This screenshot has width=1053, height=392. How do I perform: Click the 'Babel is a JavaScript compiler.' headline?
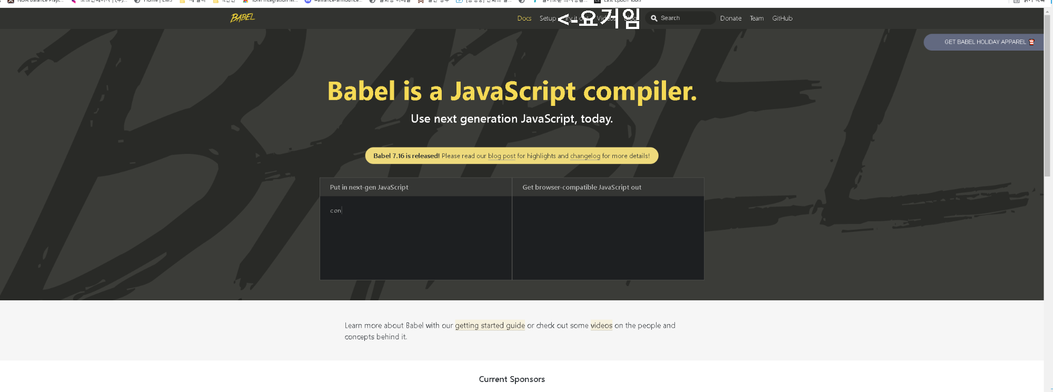512,91
